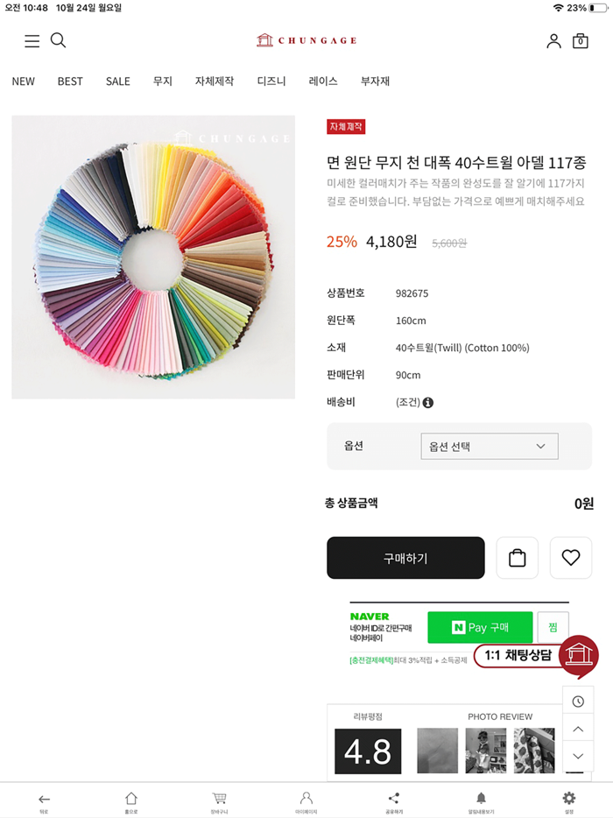
Task: Tap the 공유하기 share icon in bottom bar
Action: (x=393, y=800)
